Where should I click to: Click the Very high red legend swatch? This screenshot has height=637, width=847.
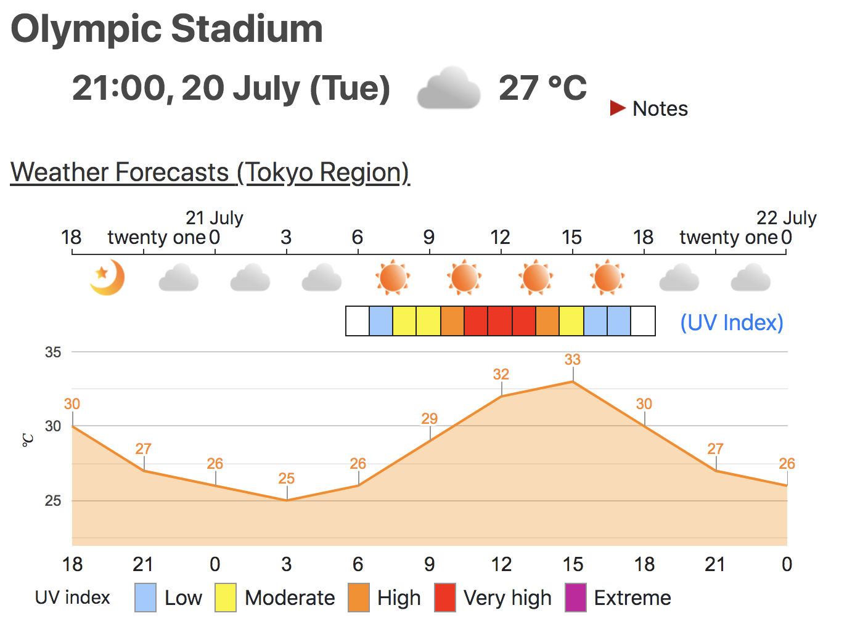pyautogui.click(x=445, y=598)
